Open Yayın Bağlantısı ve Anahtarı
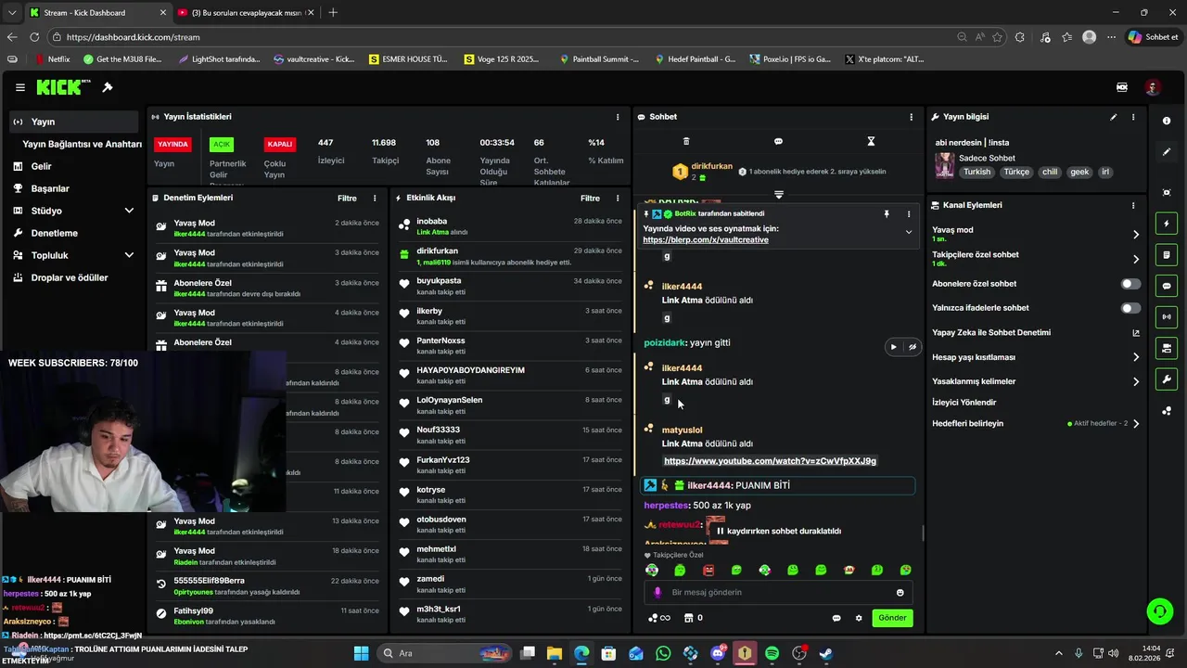This screenshot has height=668, width=1187. coord(82,144)
